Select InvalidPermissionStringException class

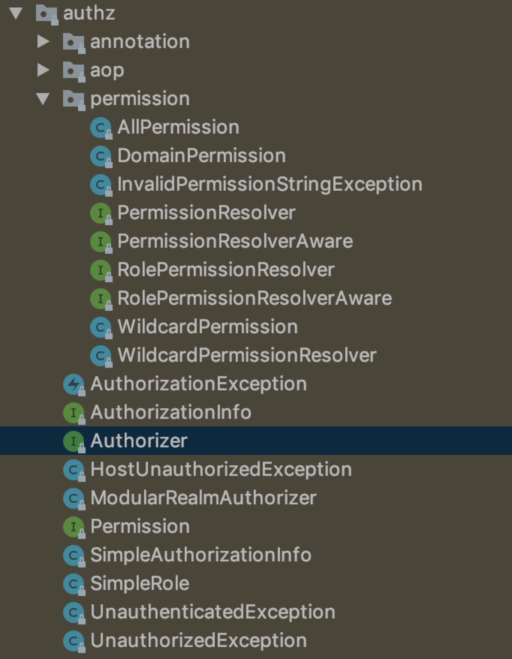(x=270, y=185)
